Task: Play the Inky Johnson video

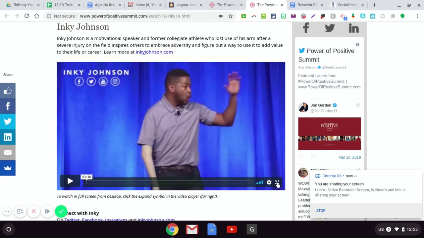Action: [x=70, y=181]
